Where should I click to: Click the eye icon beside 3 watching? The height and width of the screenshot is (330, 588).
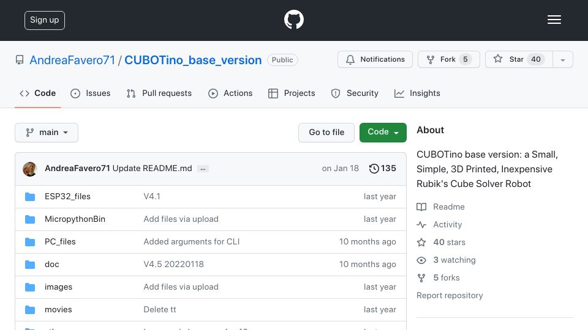click(421, 260)
